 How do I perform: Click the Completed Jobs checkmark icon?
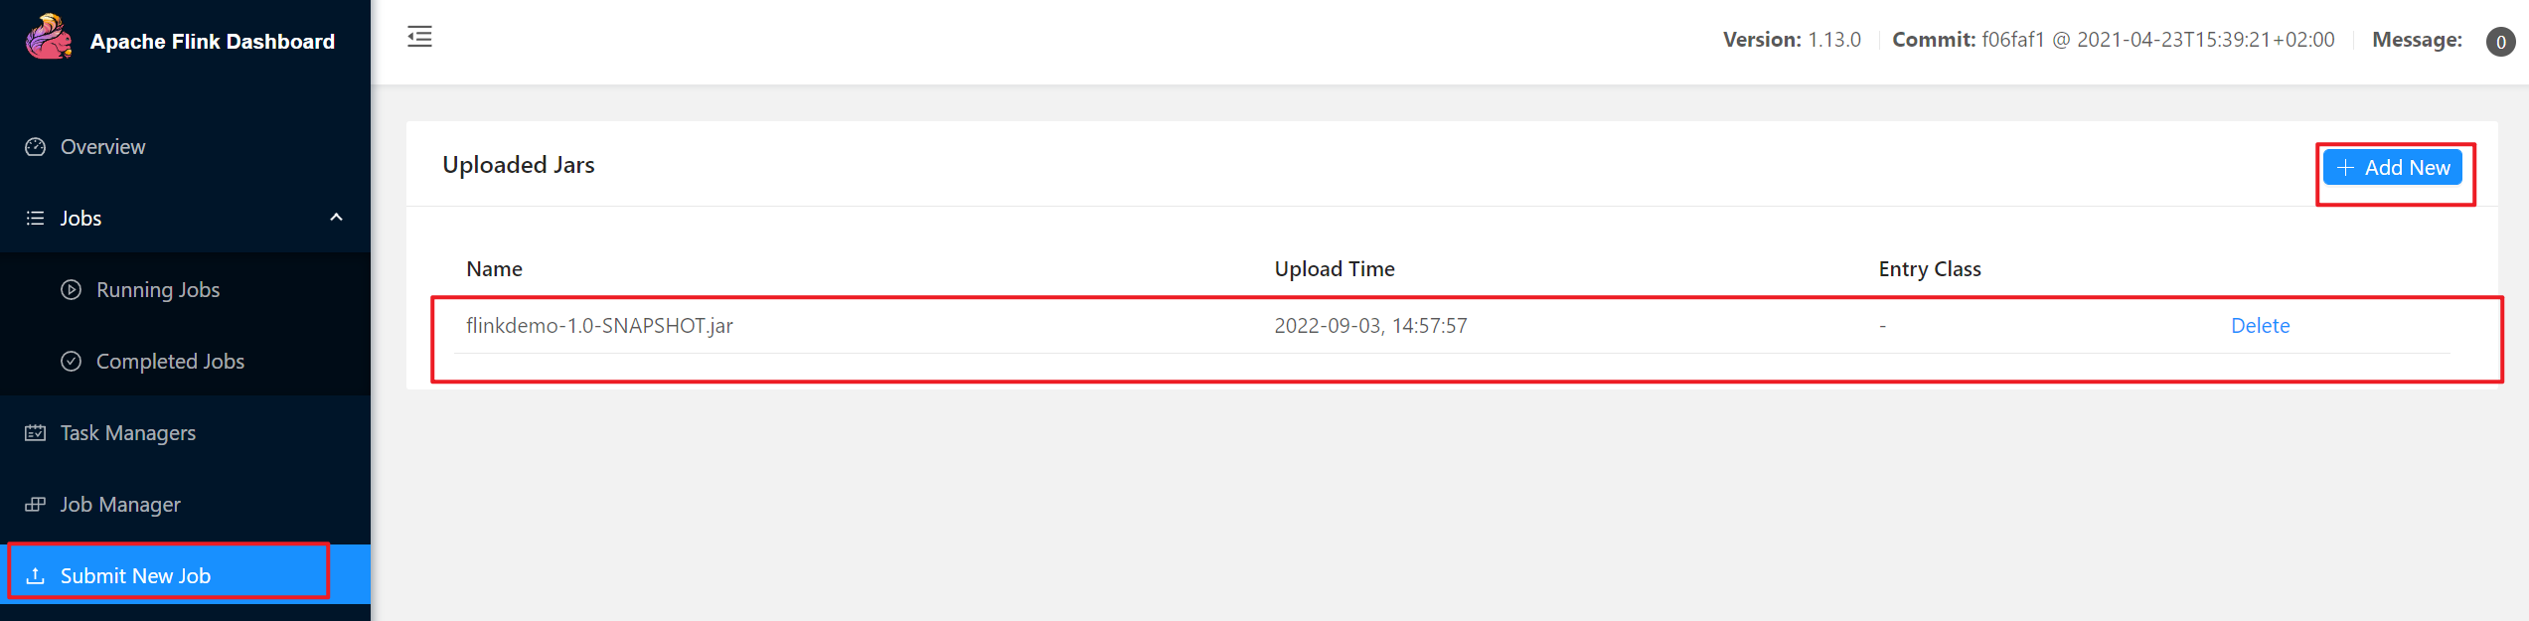point(72,362)
